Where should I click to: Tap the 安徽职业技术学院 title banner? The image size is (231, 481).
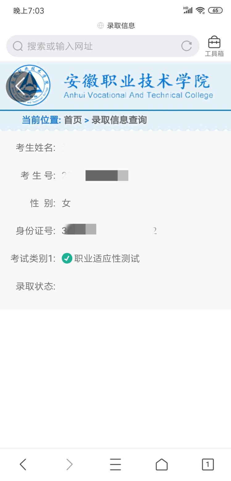137,86
